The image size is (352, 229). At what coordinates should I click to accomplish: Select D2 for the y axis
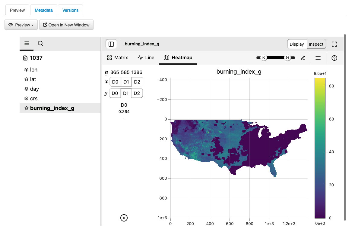(x=137, y=93)
